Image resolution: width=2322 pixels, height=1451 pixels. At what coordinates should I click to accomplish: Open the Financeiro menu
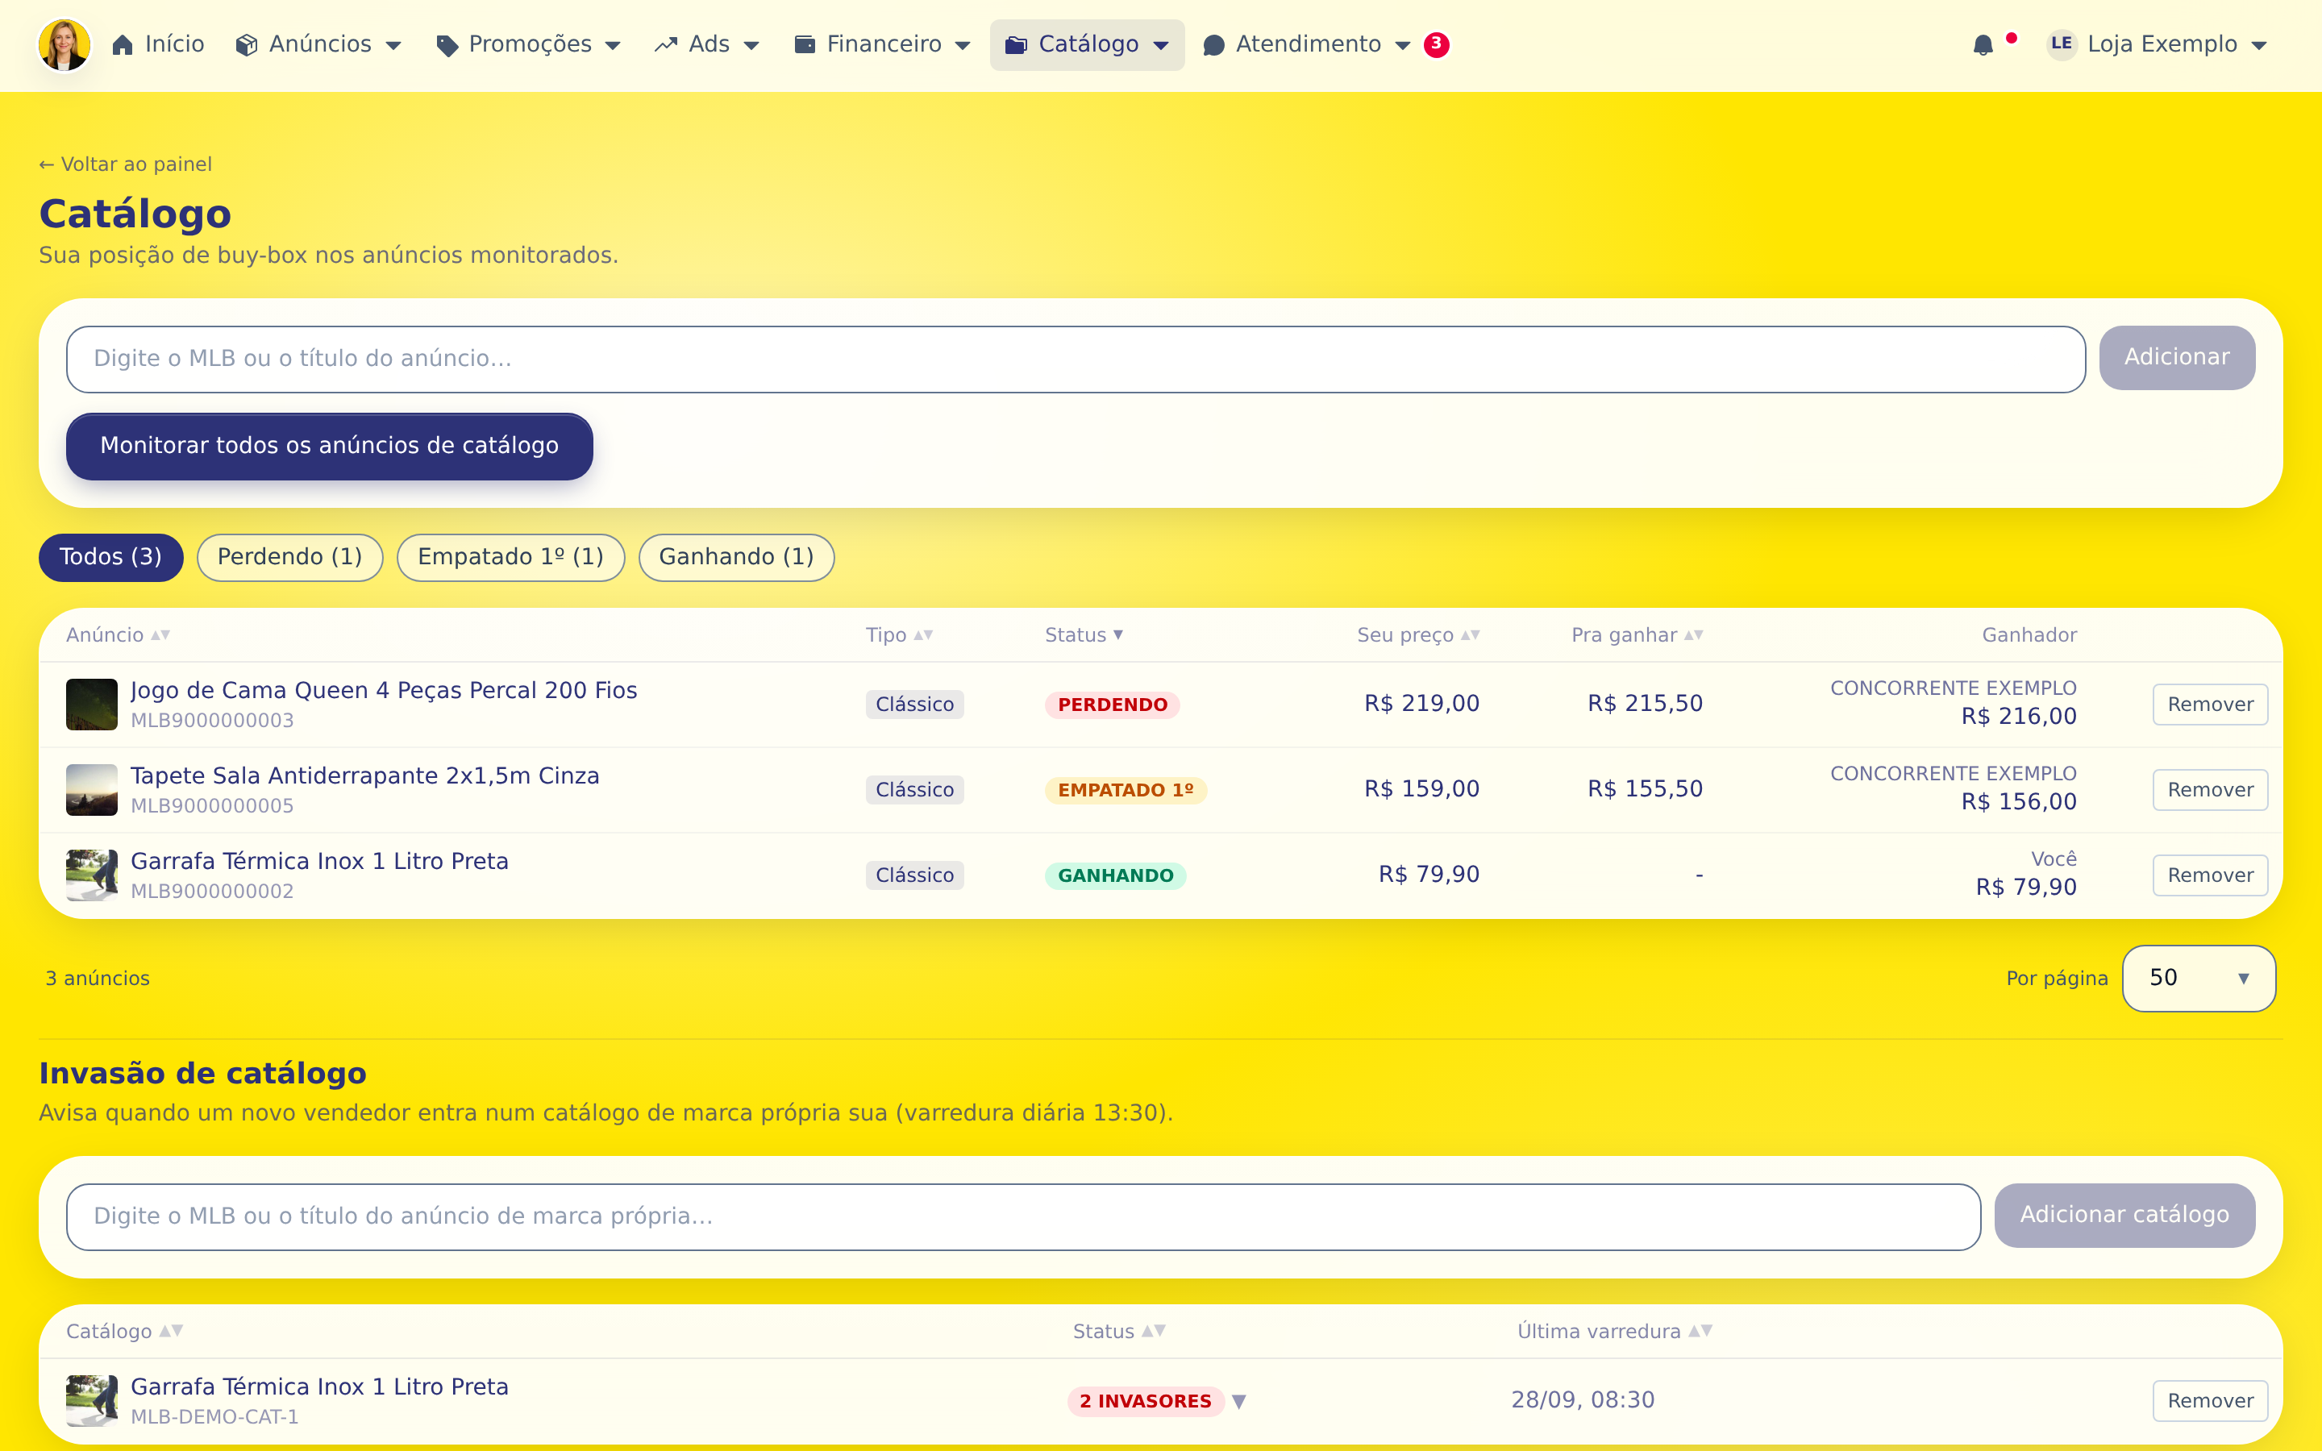[883, 44]
